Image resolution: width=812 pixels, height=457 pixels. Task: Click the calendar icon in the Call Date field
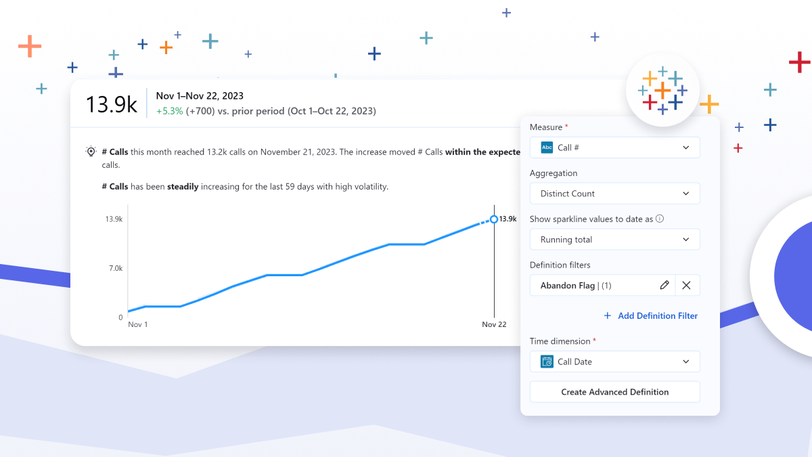click(546, 362)
